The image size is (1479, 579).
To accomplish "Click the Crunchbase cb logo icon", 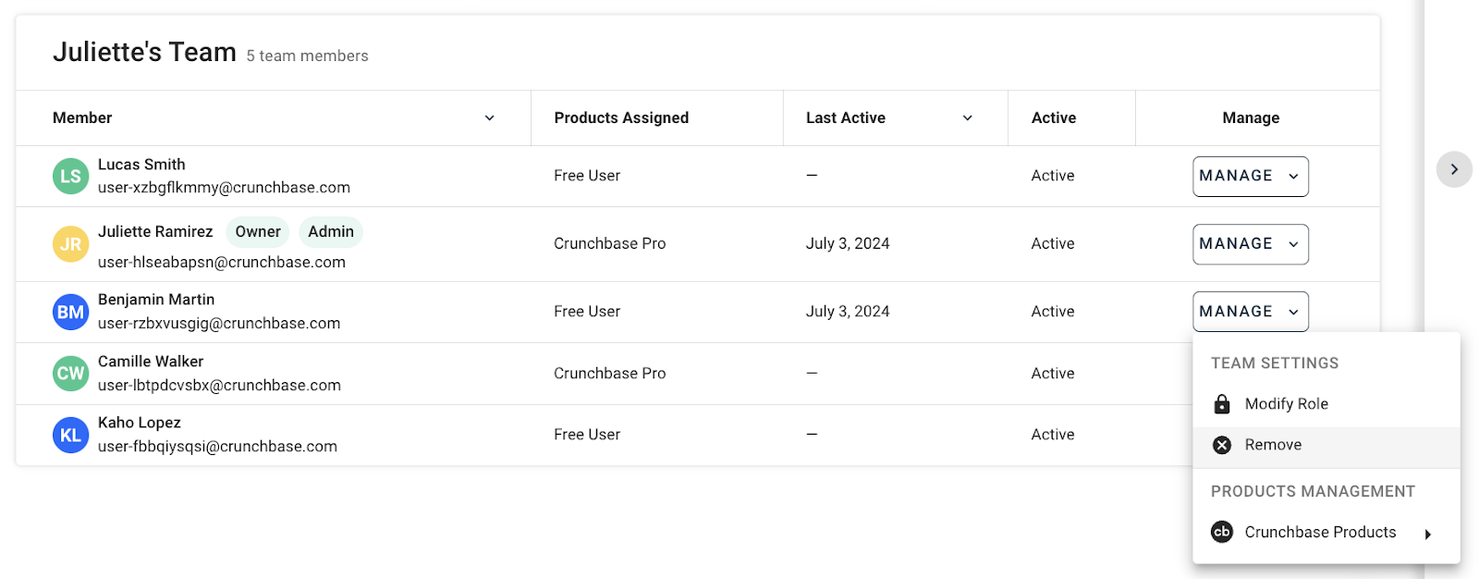I will (x=1221, y=532).
